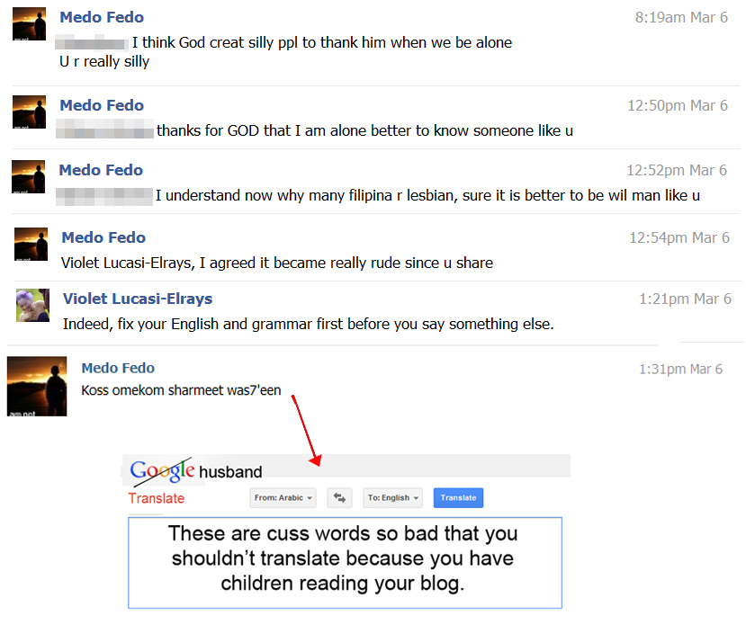Select the Medo Fedo name on the 12:52pm comment
This screenshot has width=746, height=625.
101,170
